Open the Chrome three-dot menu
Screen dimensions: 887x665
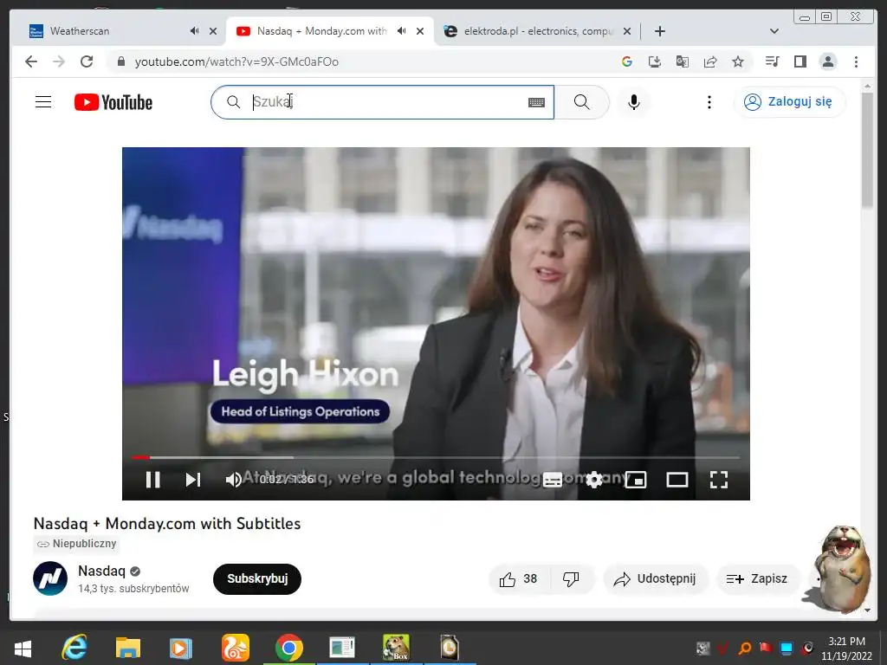click(x=856, y=61)
